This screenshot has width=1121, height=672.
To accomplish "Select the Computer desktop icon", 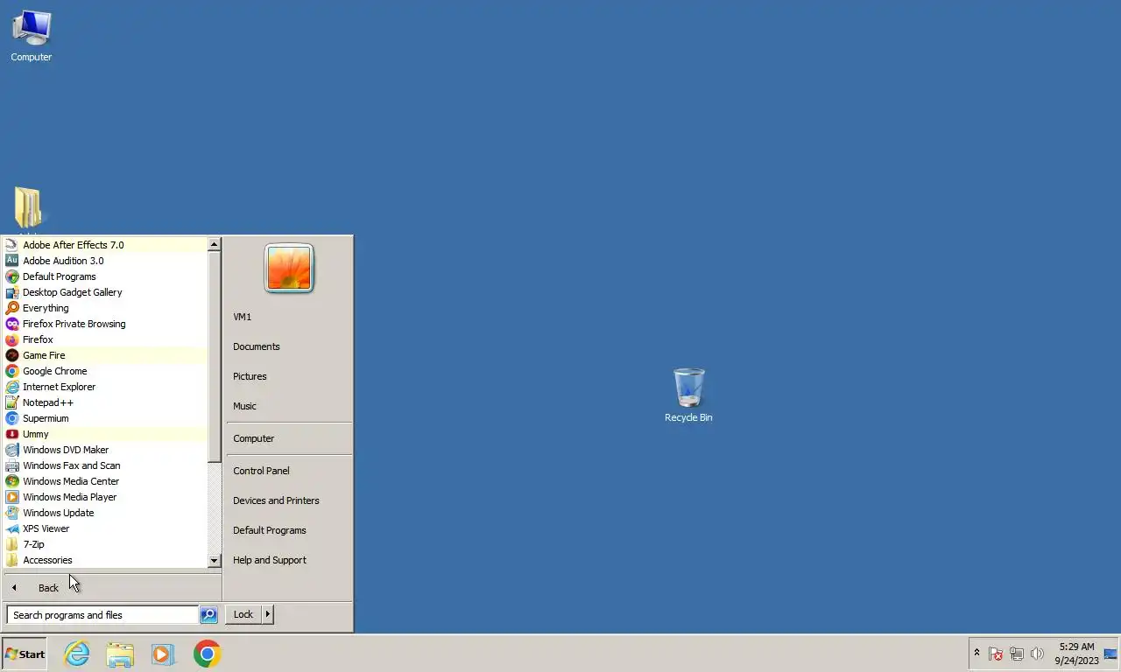I will click(31, 36).
